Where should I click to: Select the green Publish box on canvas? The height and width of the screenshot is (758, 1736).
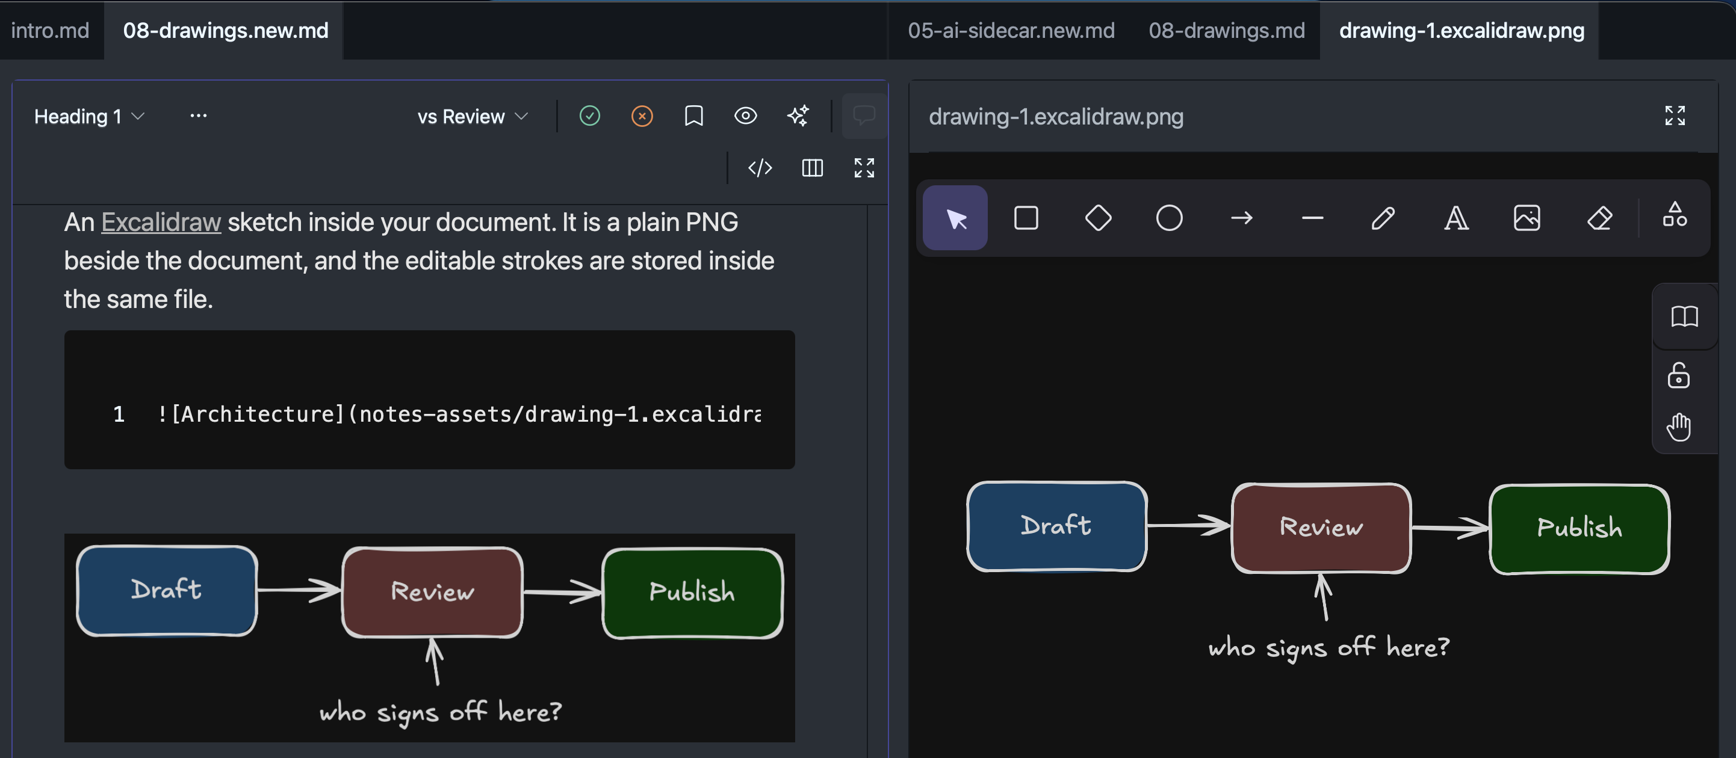pyautogui.click(x=1579, y=529)
